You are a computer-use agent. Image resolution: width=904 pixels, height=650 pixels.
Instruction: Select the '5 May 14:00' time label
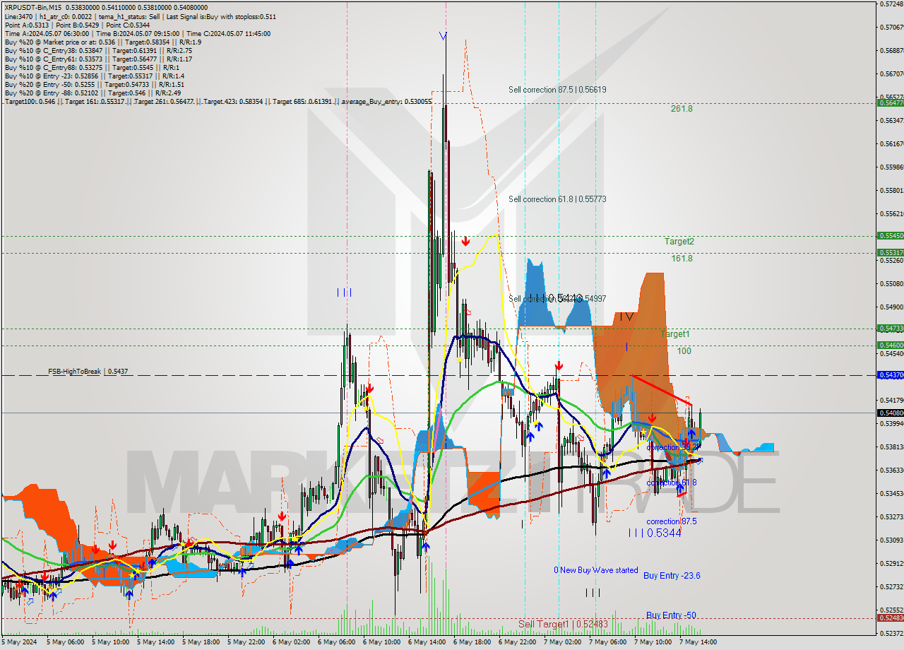tap(156, 643)
